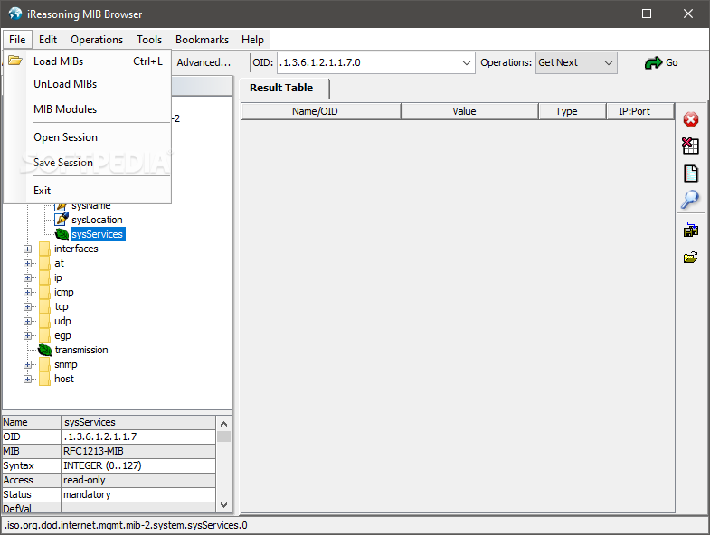Click the properties panel scroll down arrow

(x=223, y=504)
